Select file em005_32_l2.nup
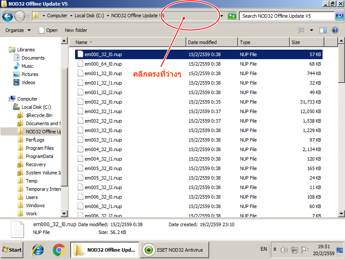The width and height of the screenshot is (345, 259). 103,187
